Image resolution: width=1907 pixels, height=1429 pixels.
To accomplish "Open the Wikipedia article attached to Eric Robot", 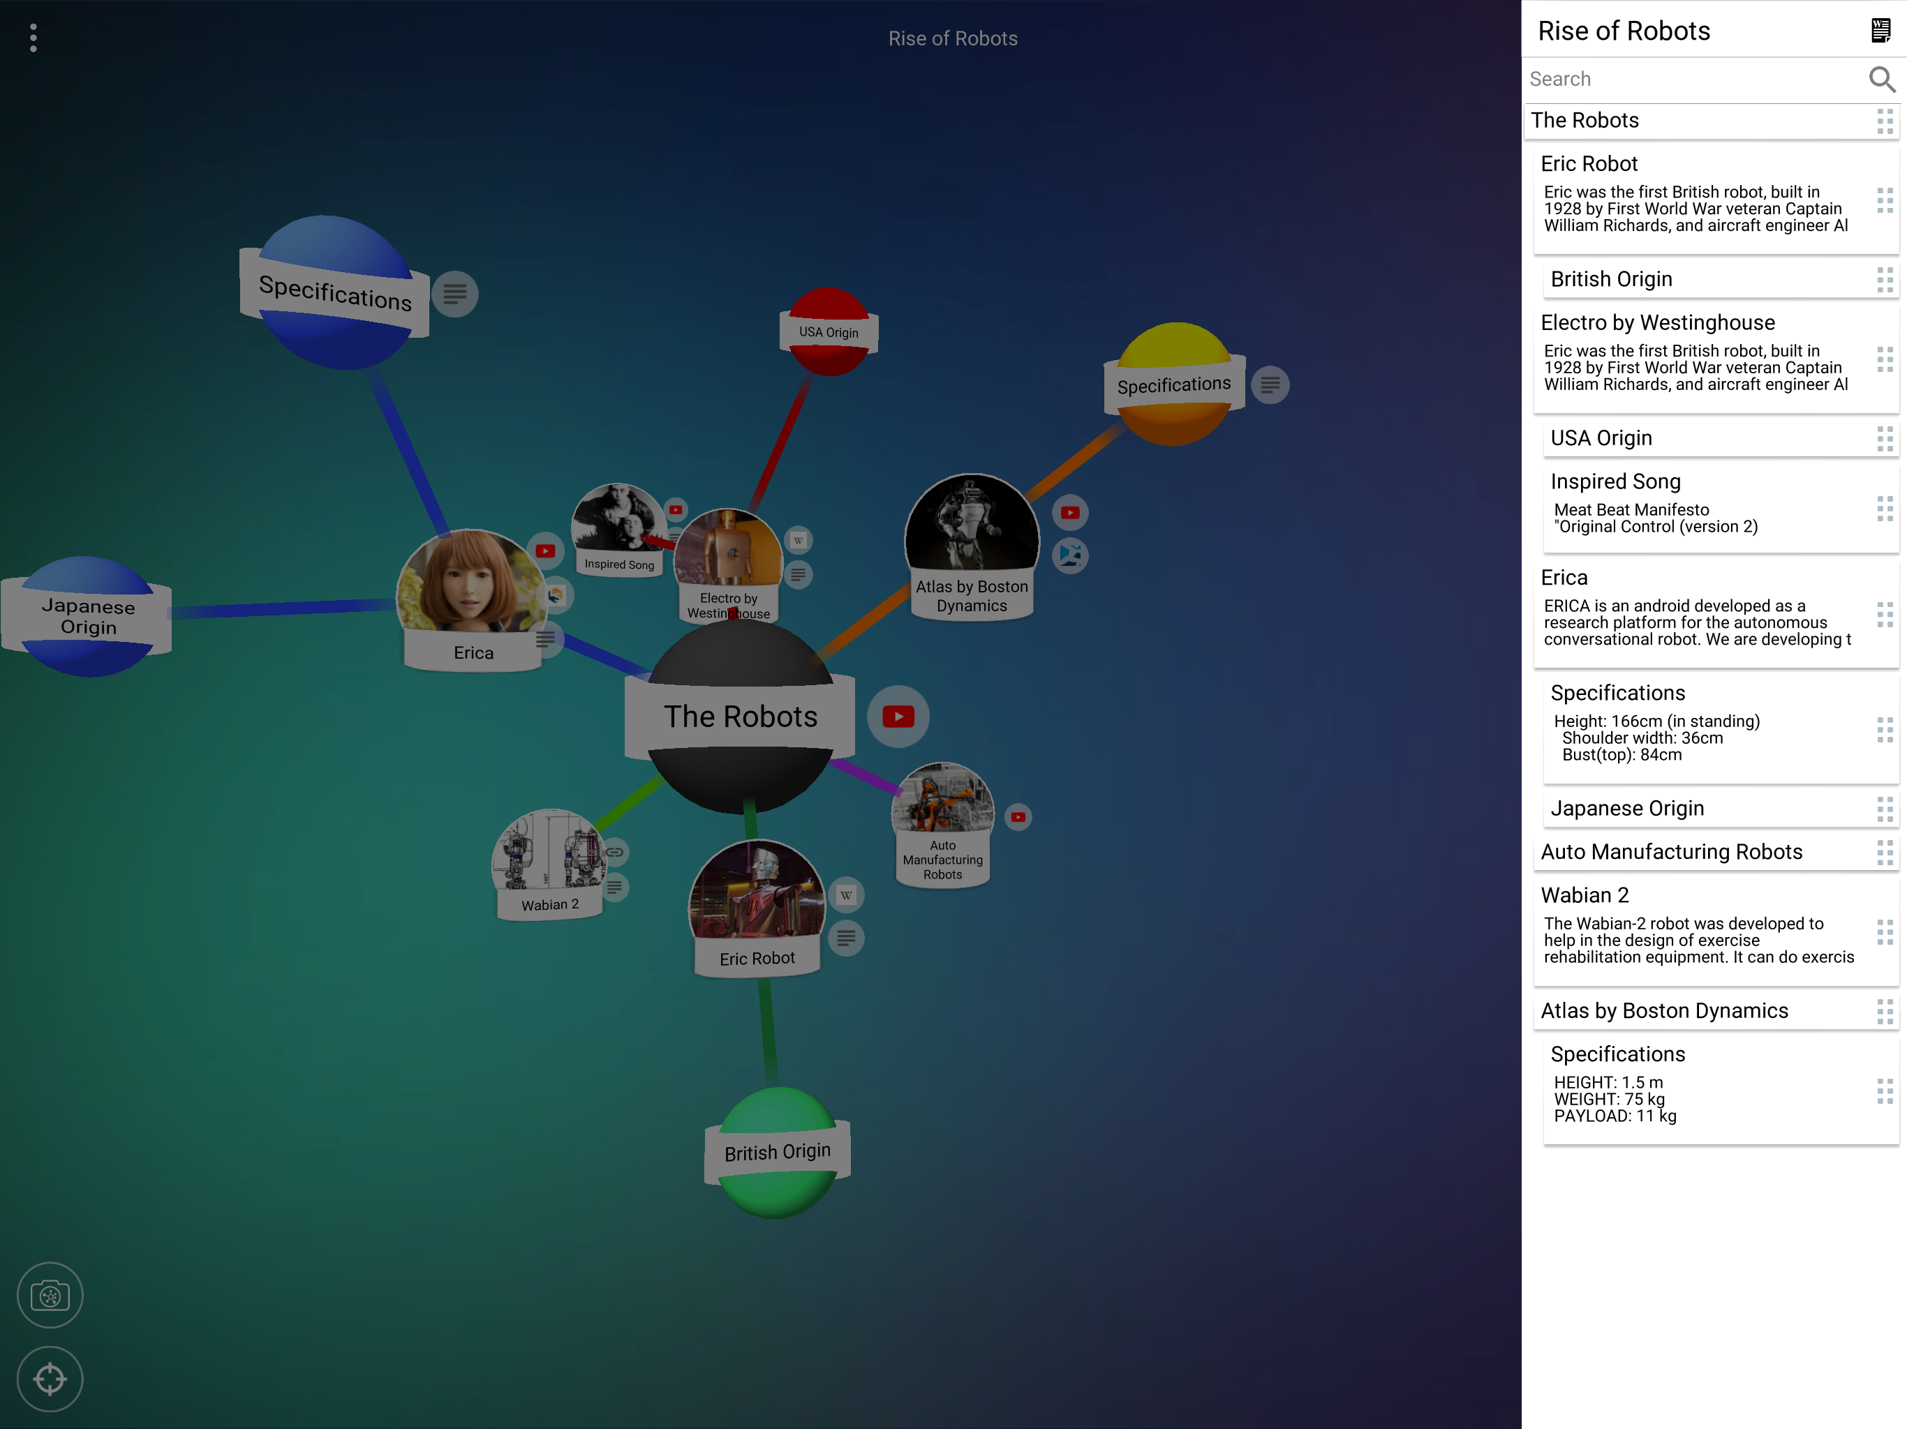I will (x=846, y=895).
